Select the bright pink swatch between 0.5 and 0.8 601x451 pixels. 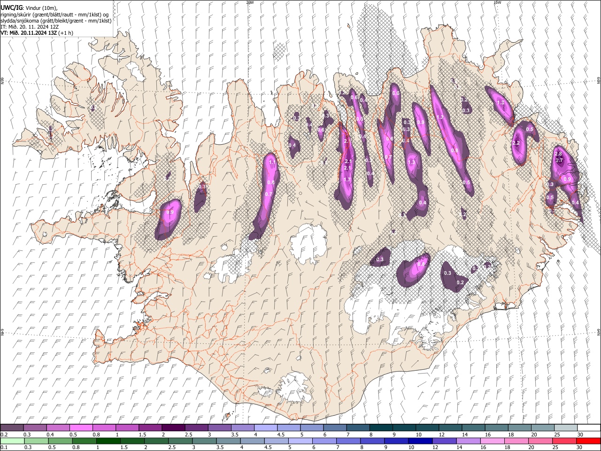point(81,428)
